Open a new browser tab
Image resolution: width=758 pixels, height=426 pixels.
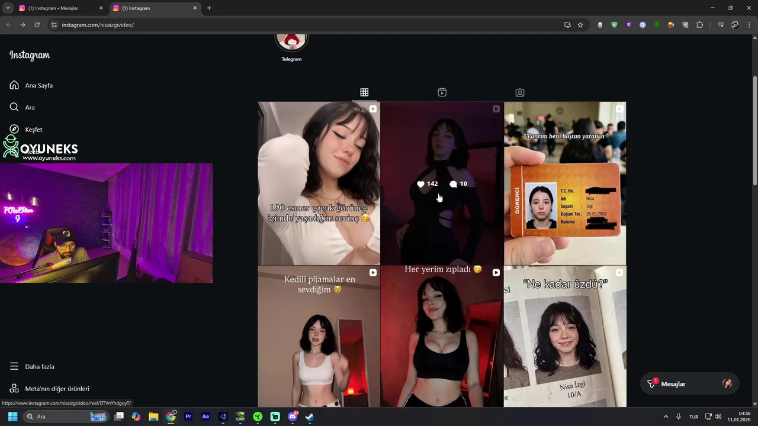[x=209, y=8]
